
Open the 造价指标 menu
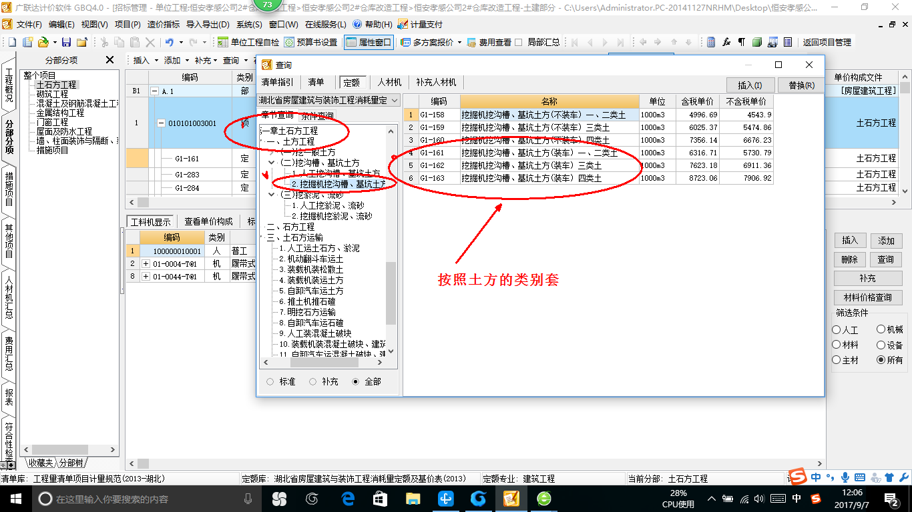pyautogui.click(x=164, y=24)
